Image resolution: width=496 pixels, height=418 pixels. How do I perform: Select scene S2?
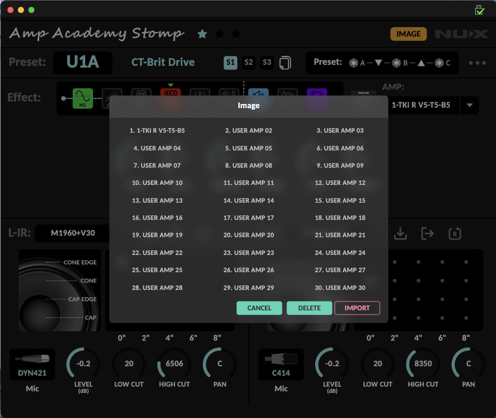[x=249, y=62]
